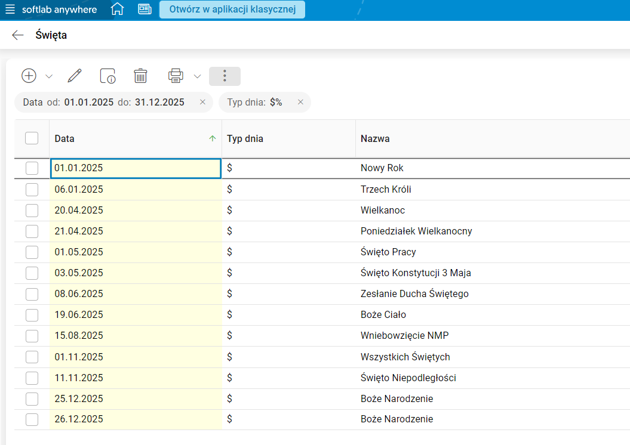Show record details info icon
630x445 pixels.
(x=107, y=76)
